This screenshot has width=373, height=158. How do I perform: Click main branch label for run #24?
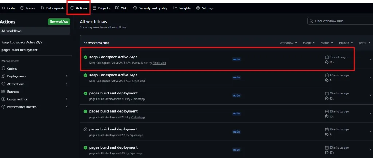click(236, 59)
